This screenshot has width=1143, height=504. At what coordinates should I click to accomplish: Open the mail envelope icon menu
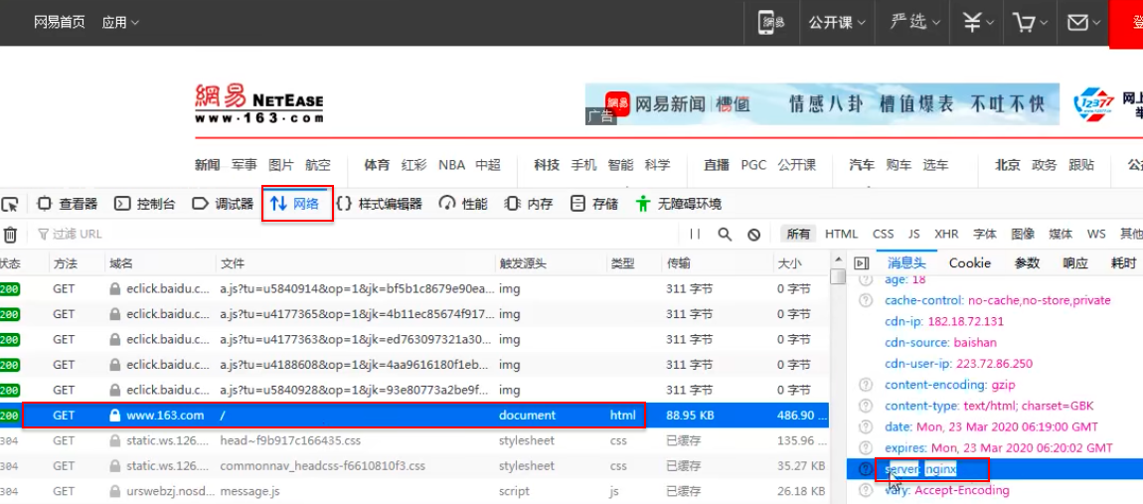(1083, 23)
